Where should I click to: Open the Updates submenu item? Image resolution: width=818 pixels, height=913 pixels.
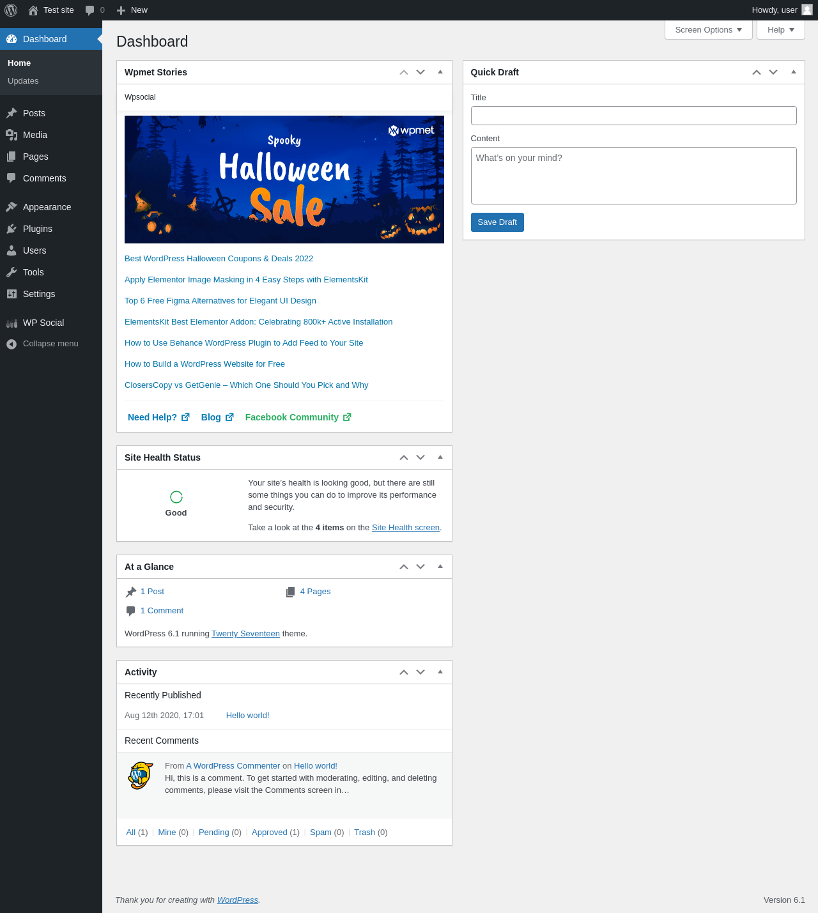23,81
